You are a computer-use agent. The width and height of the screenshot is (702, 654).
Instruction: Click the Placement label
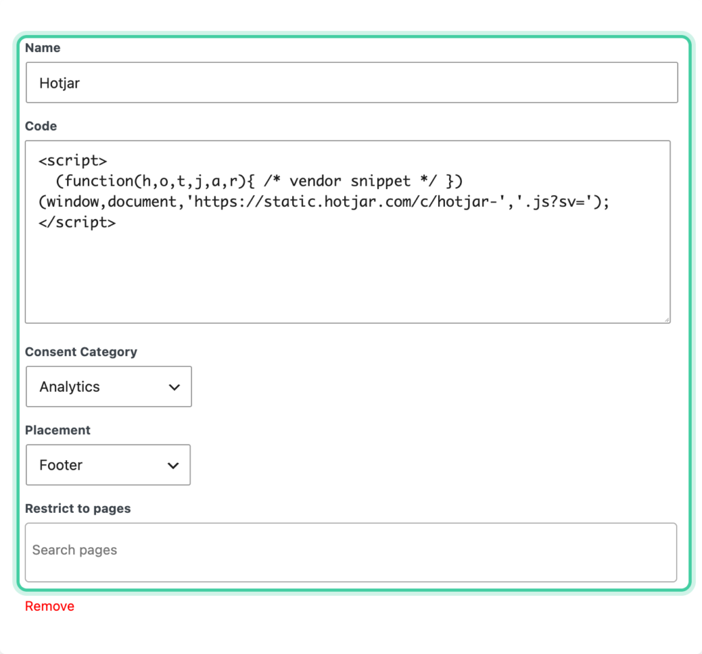click(58, 430)
